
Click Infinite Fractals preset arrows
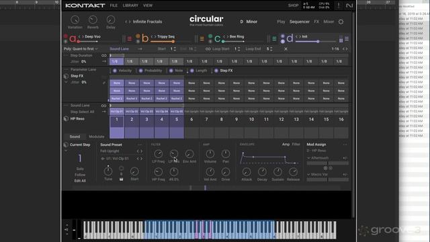point(128,22)
